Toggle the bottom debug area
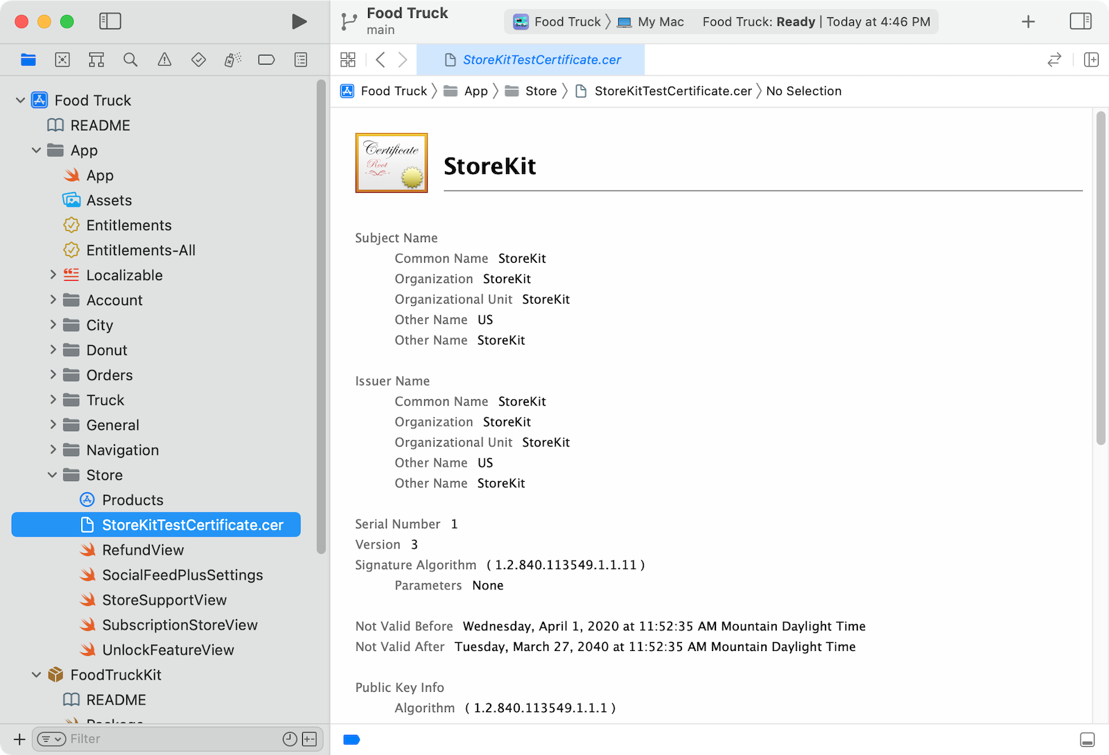Image resolution: width=1109 pixels, height=755 pixels. click(1088, 740)
